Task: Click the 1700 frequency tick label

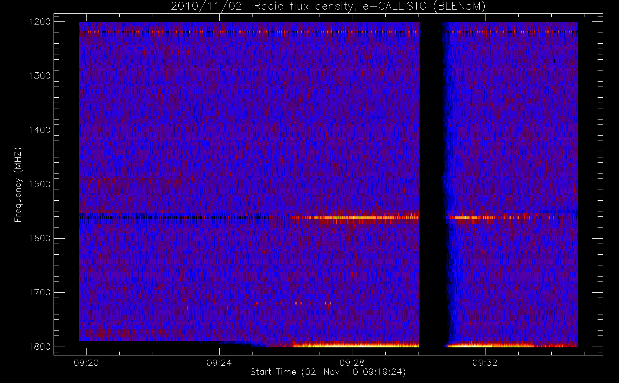Action: [40, 292]
